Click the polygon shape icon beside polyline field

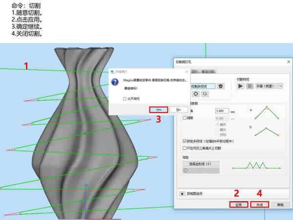tap(221, 86)
